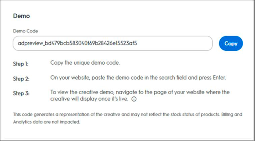The width and height of the screenshot is (255, 141).
Task: Select the Step 2 label
Action: [x=21, y=79]
